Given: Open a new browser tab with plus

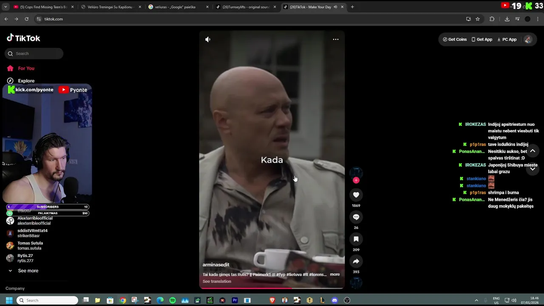Looking at the screenshot, I should pos(352,7).
